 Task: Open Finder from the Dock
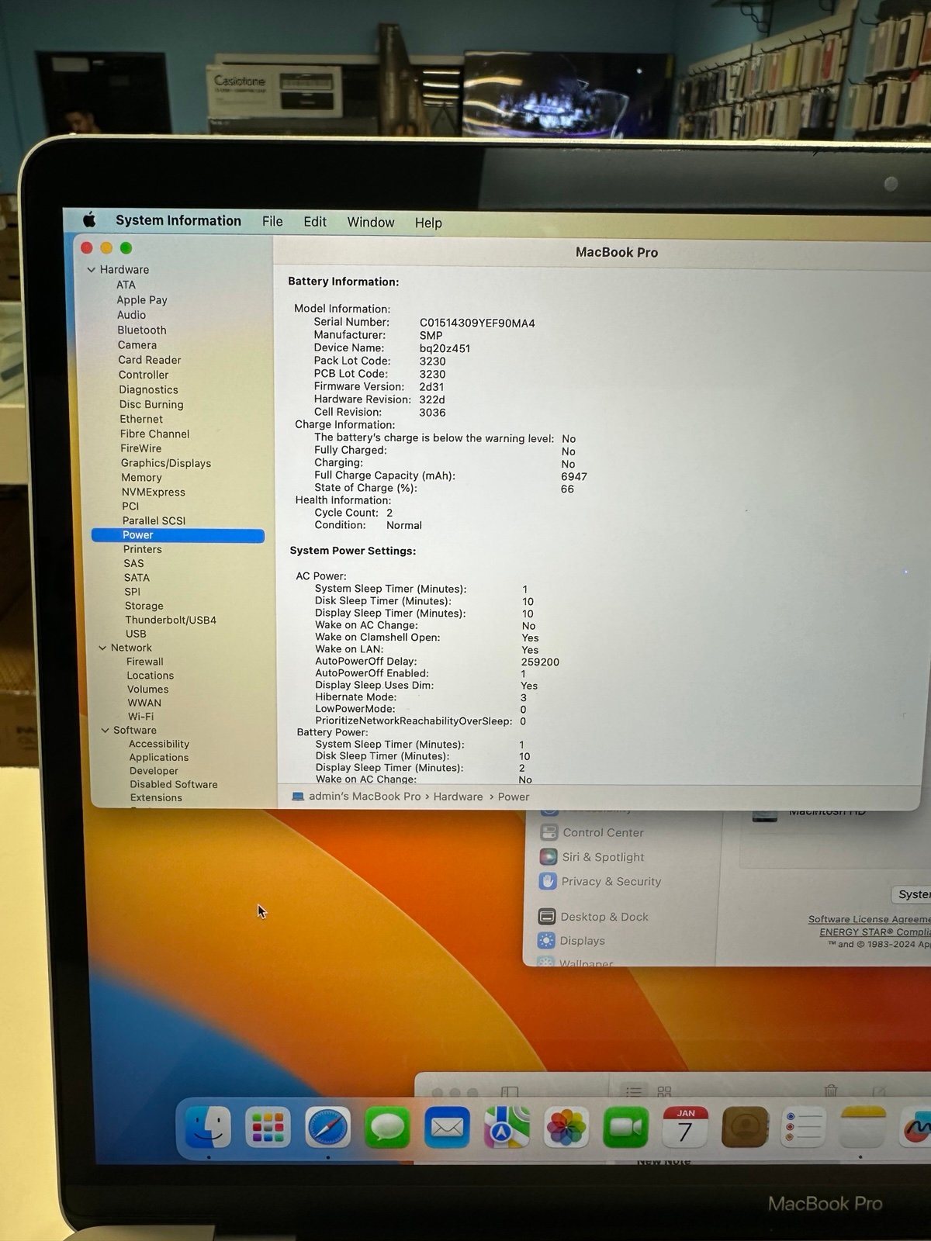tap(208, 1127)
